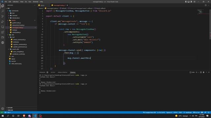Open Source Control view
The height and width of the screenshot is (118, 211).
pos(3,16)
